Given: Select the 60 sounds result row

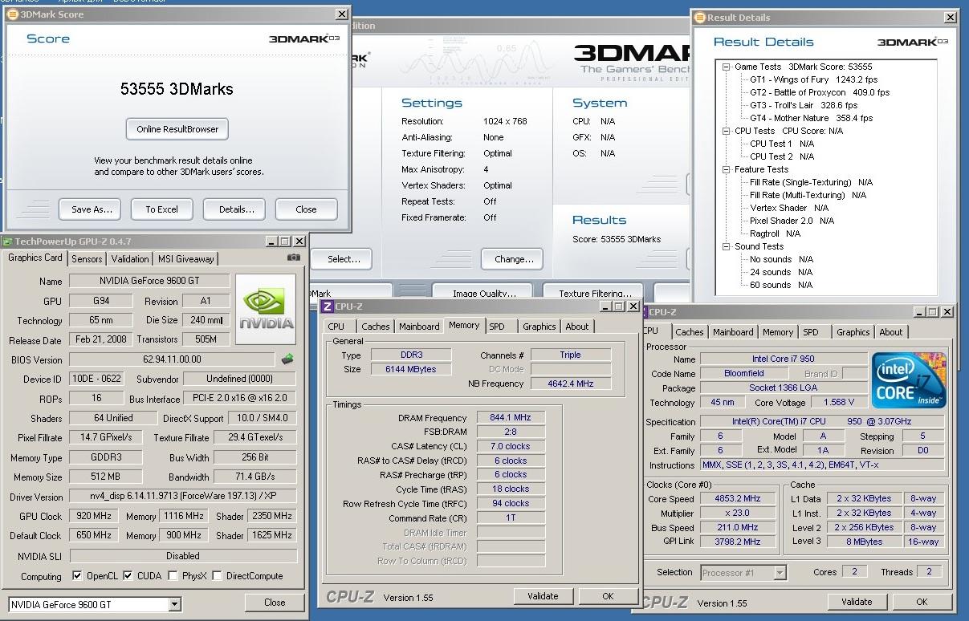Looking at the screenshot, I should click(x=781, y=285).
